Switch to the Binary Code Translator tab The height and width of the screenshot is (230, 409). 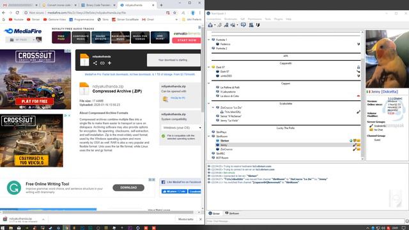(x=98, y=5)
